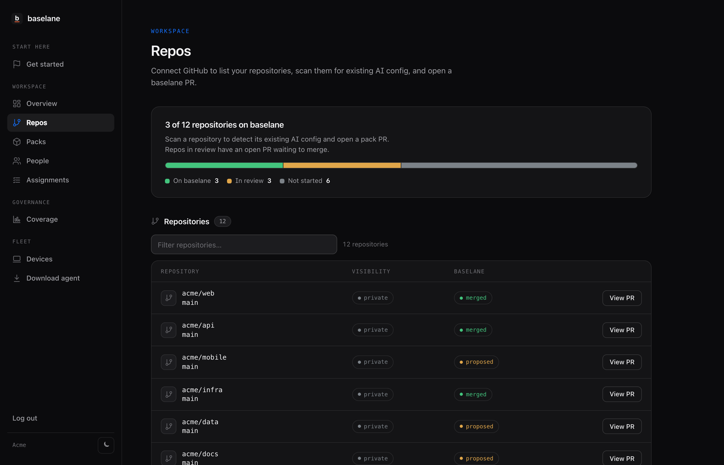This screenshot has height=465, width=724.
Task: Click the VISIBILITY column header
Action: (x=371, y=272)
